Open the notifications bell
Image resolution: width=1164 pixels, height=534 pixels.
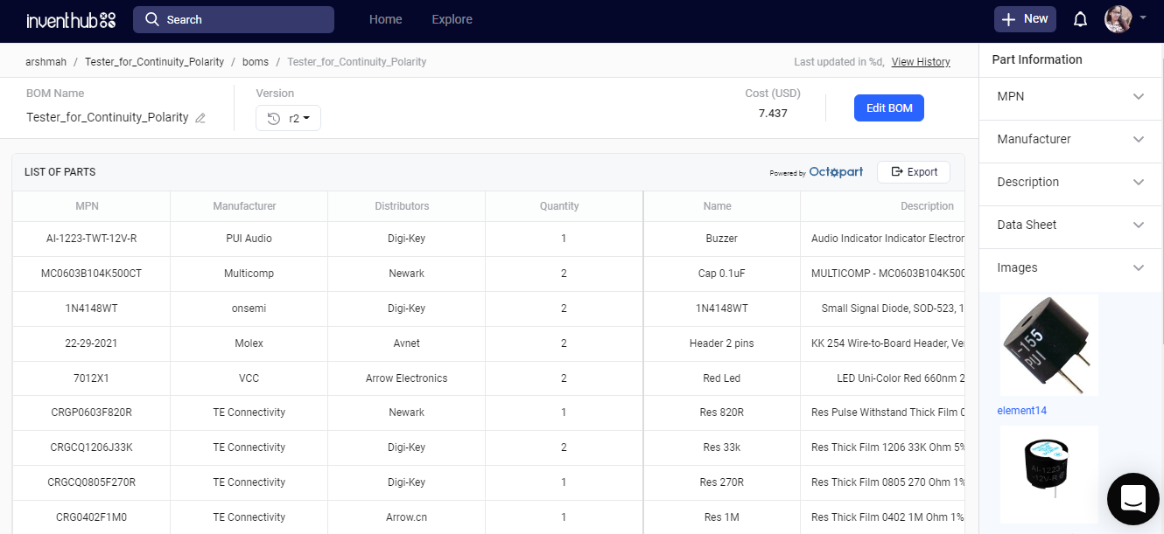1080,19
